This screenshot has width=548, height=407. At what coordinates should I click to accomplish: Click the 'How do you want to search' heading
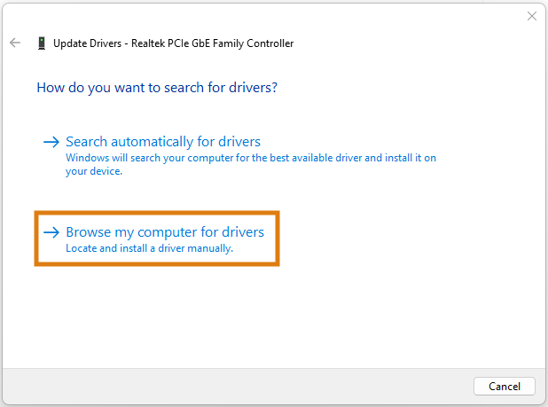pos(157,88)
